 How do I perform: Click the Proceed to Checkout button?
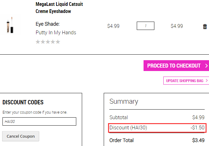click(x=176, y=65)
